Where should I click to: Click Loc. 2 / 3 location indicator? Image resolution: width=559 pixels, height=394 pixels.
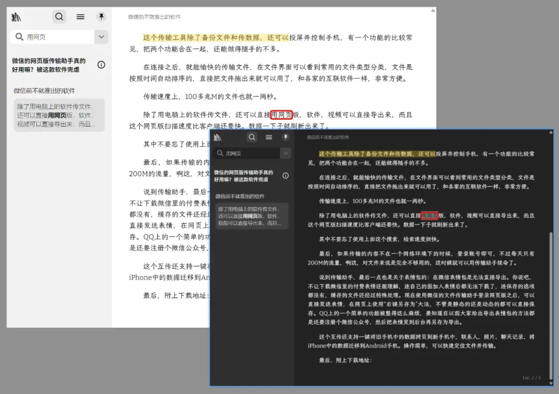(x=532, y=377)
